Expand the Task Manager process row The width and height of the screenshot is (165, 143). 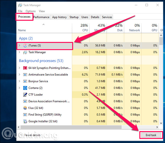(19, 52)
